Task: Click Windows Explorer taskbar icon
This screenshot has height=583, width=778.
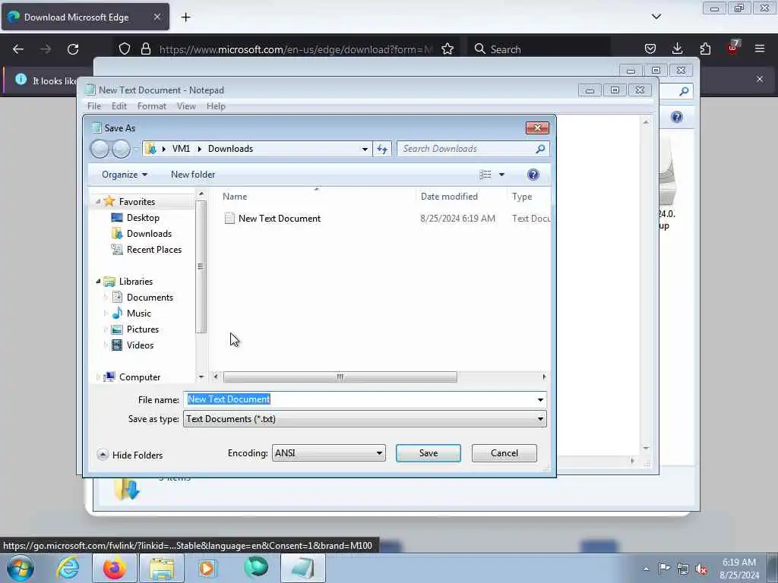Action: point(162,568)
